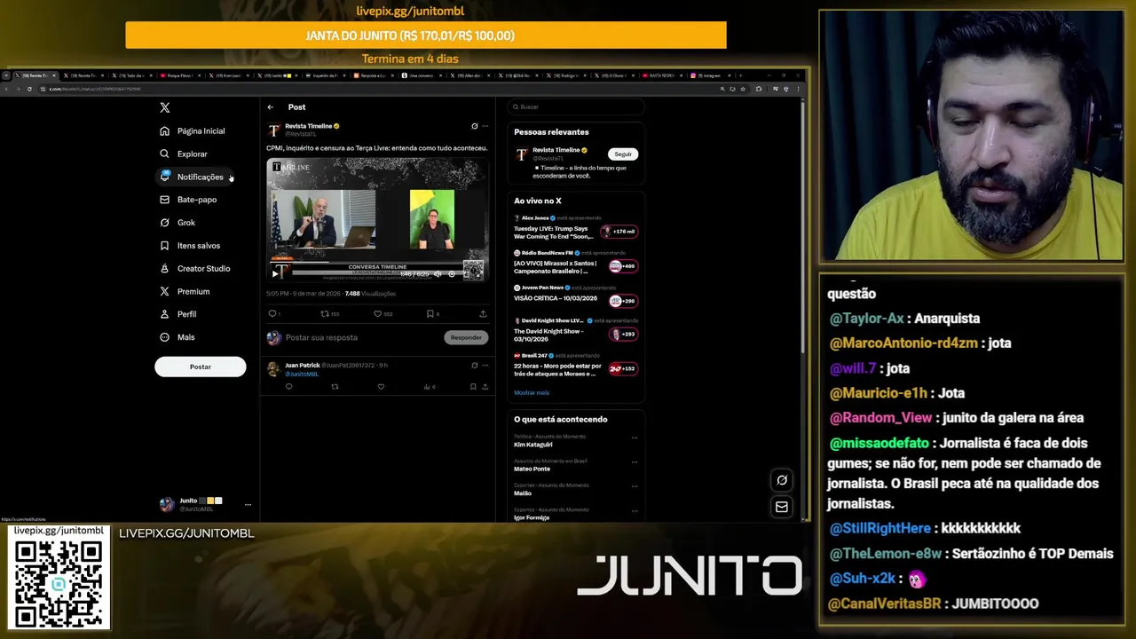This screenshot has width=1136, height=639.
Task: Open more options on Revista Timeline post
Action: point(485,126)
